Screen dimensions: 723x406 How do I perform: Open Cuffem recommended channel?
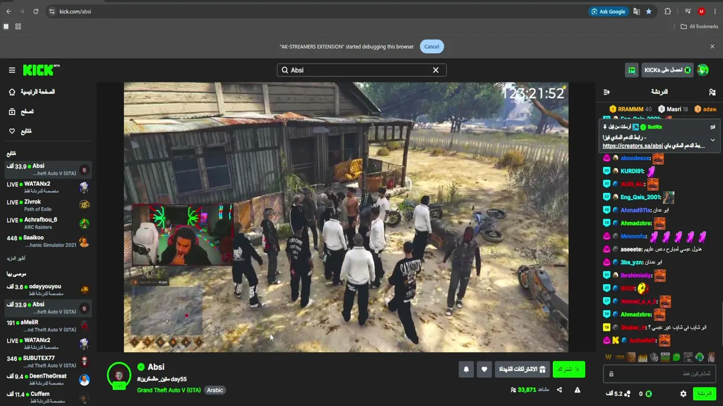[48, 397]
